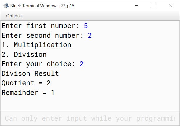Viewport: 180px width, 126px height.
Task: Click the window title text 27_p15
Action: pyautogui.click(x=67, y=6)
